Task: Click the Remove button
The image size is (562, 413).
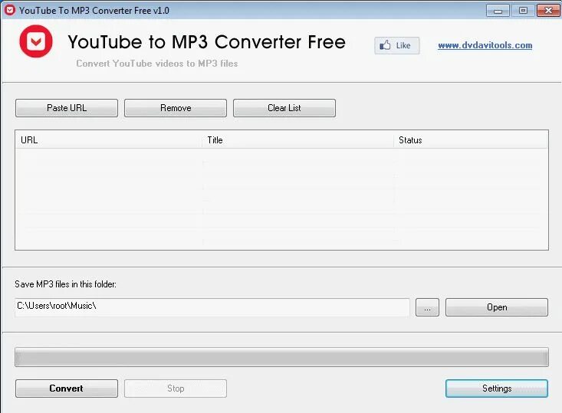Action: tap(176, 108)
